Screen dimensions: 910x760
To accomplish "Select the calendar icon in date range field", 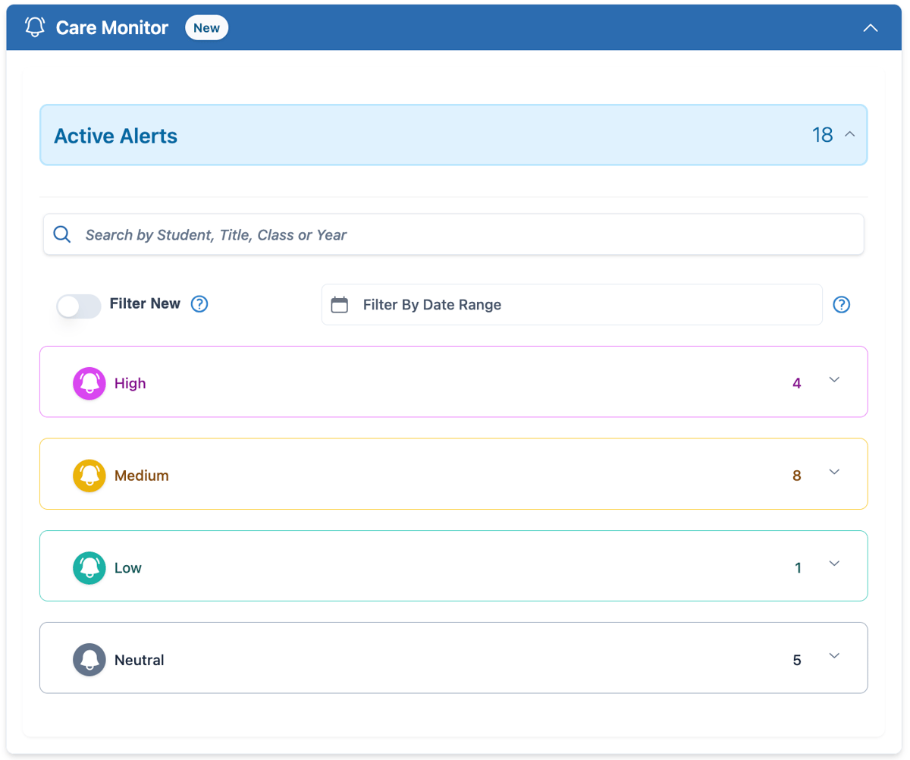I will [339, 303].
